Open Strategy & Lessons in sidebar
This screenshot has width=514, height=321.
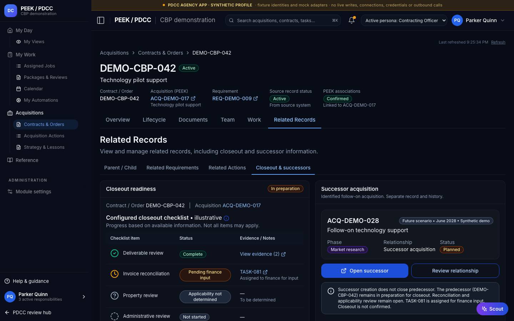(x=44, y=147)
